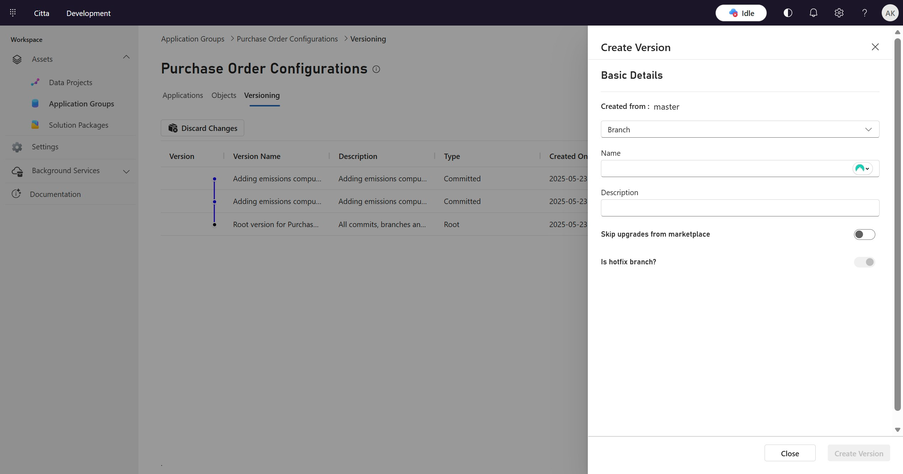
Task: Open Solution Packages in the sidebar
Action: [78, 125]
